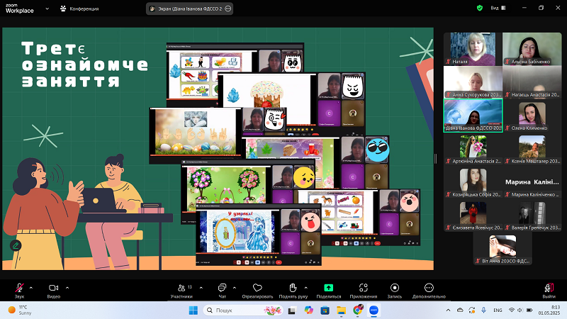Open volume speaker tray icon
This screenshot has height=319, width=567.
(520, 310)
